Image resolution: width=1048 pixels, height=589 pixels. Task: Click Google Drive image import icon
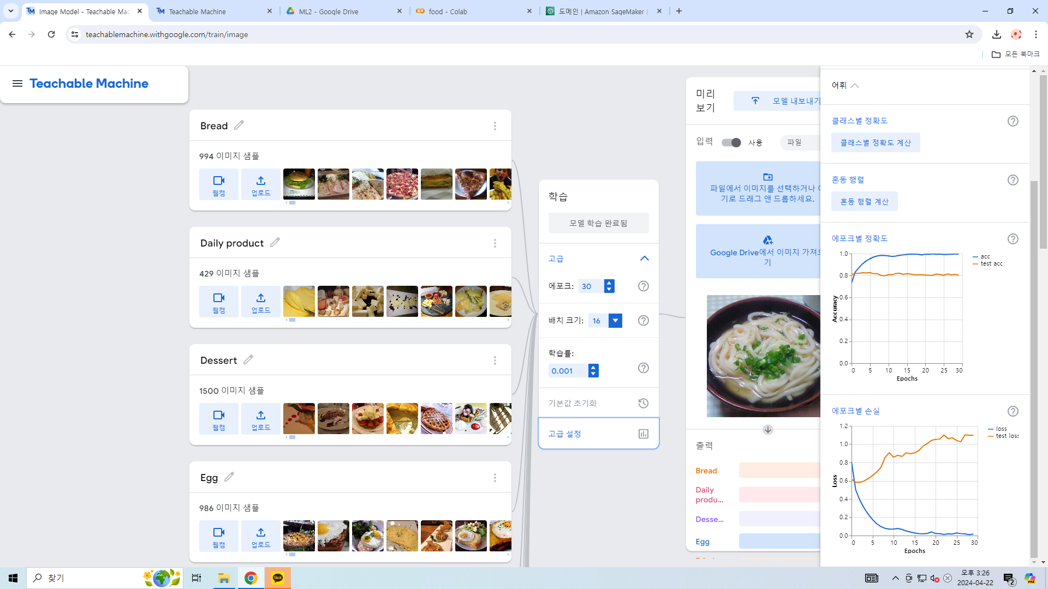pos(767,240)
